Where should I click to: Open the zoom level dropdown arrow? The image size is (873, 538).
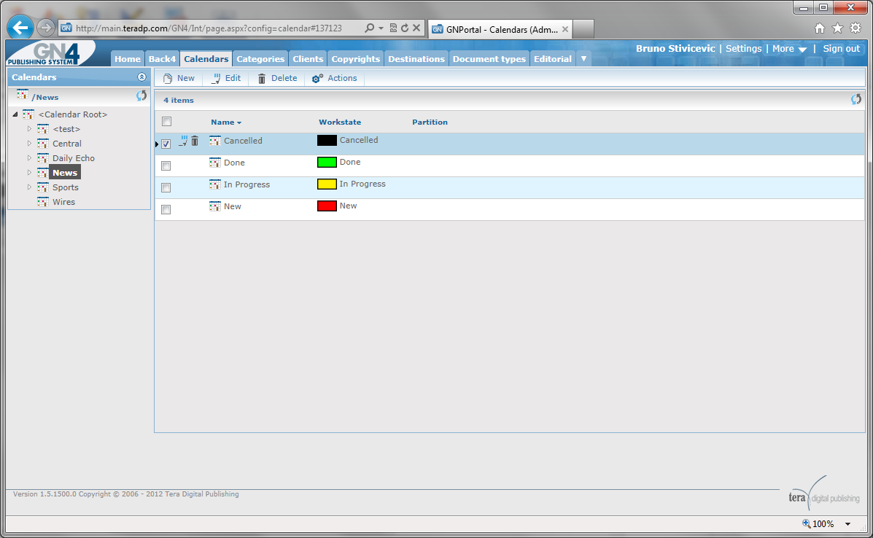[847, 523]
